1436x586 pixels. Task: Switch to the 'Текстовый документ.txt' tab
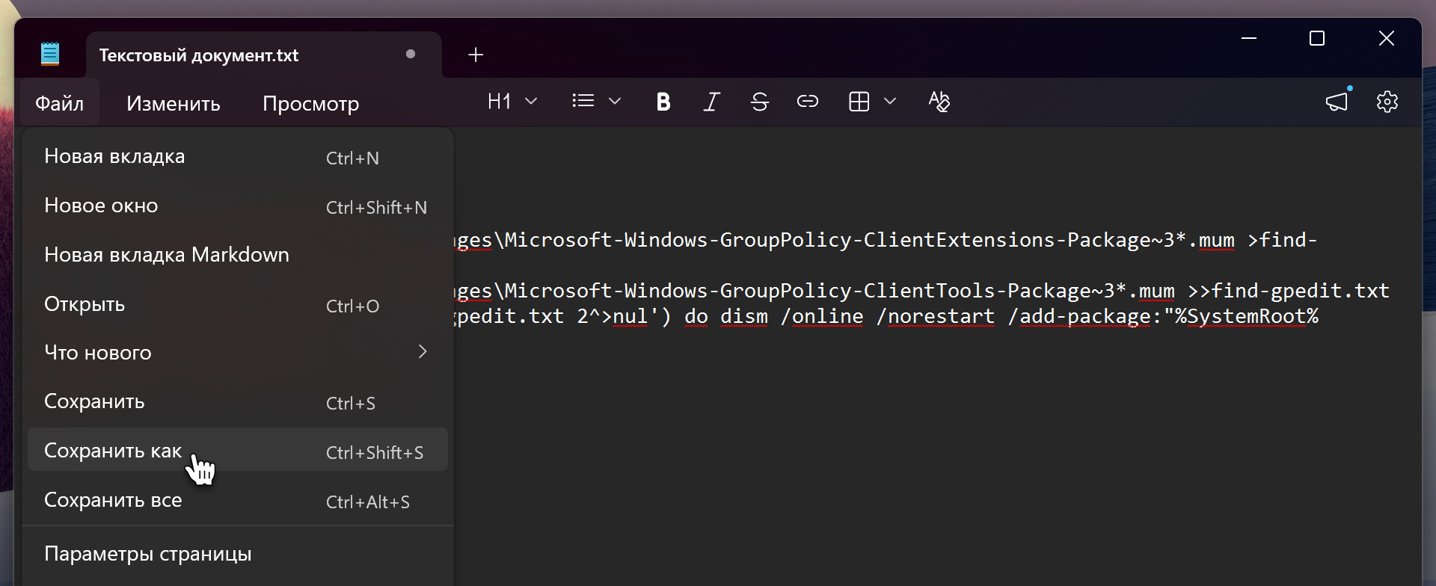tap(199, 55)
